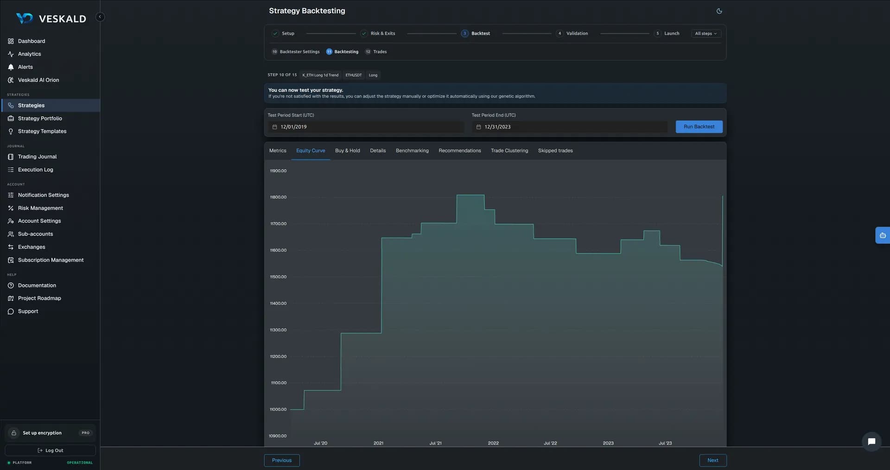This screenshot has width=890, height=470.
Task: Open the Trade Clustering tab
Action: tap(509, 151)
